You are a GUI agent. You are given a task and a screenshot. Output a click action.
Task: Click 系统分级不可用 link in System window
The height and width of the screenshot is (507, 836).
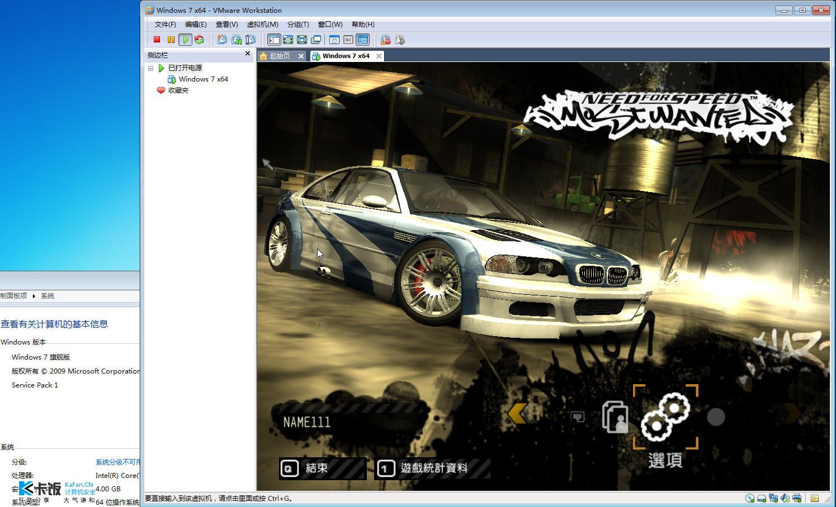pyautogui.click(x=117, y=462)
